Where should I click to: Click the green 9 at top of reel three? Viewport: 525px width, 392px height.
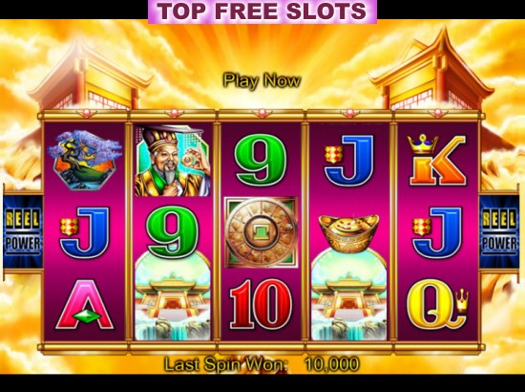(x=261, y=160)
